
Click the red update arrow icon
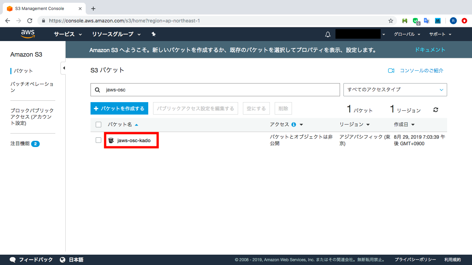[464, 21]
